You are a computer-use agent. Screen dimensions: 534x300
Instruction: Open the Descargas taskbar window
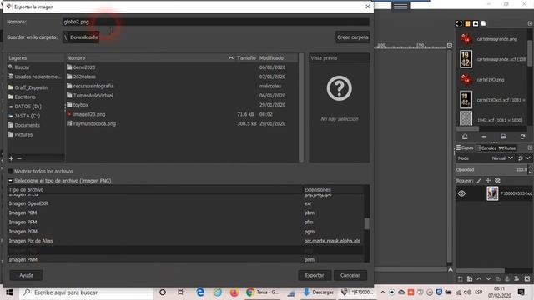(319, 292)
